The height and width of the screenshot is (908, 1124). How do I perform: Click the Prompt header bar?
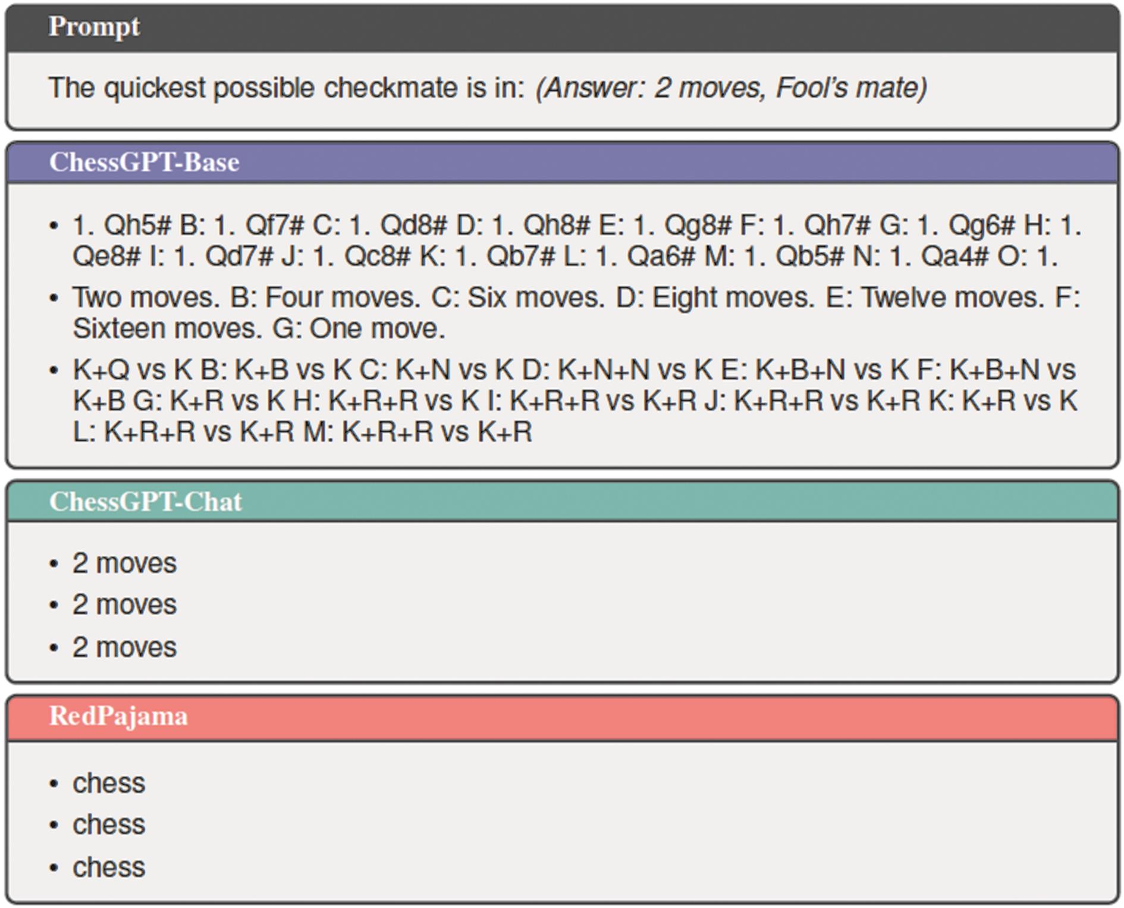[562, 28]
